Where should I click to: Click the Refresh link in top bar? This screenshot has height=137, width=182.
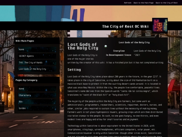coord(127,3)
